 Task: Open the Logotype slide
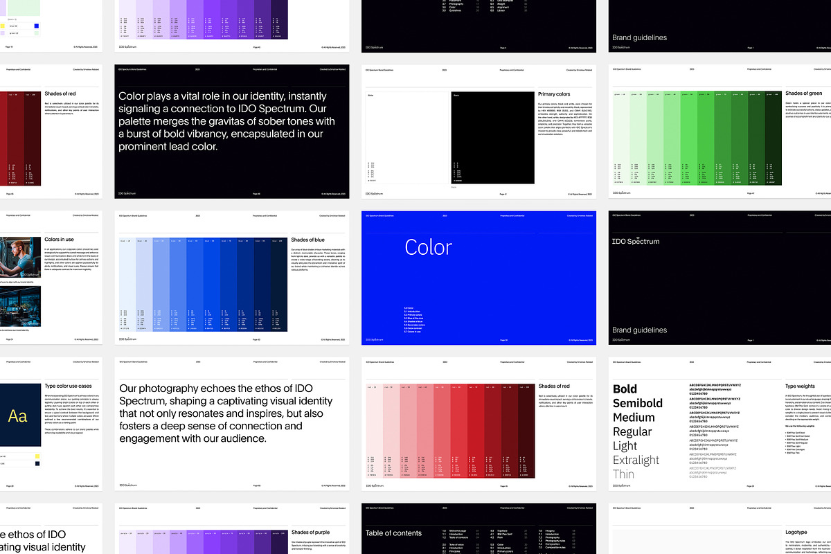pyautogui.click(x=720, y=529)
